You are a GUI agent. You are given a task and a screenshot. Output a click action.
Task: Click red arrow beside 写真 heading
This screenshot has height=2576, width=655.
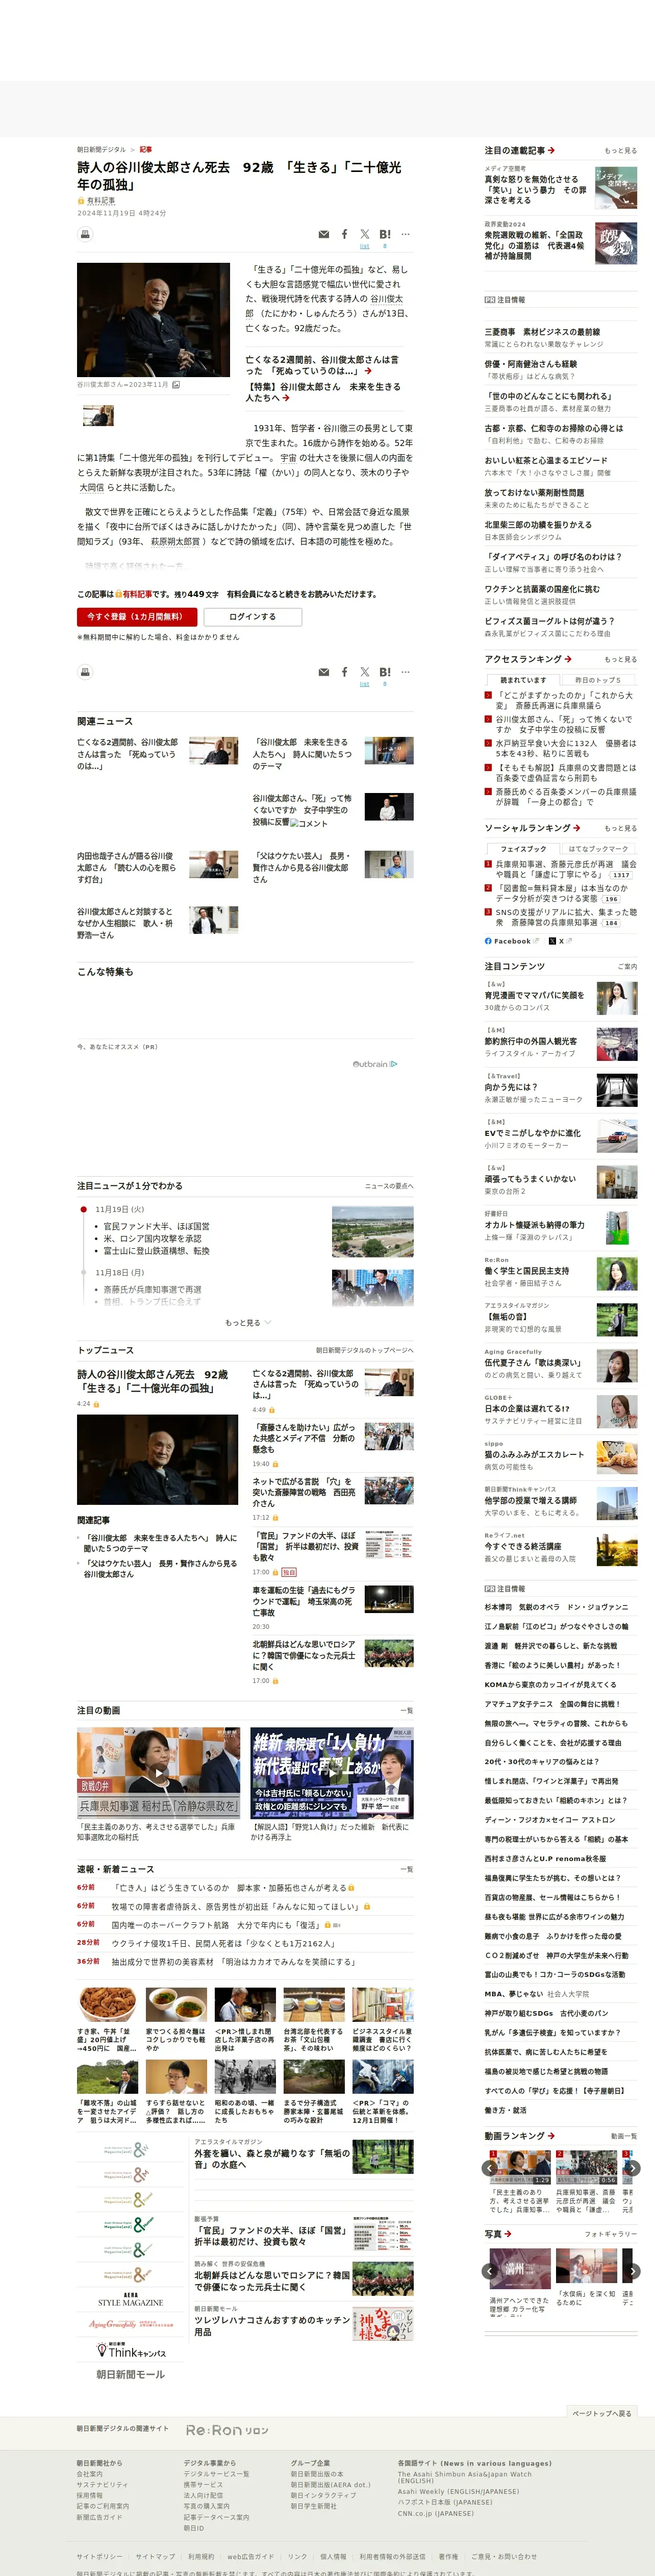508,2234
